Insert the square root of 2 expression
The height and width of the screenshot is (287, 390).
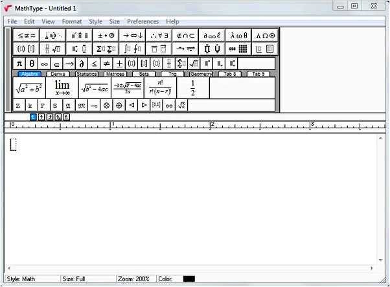(x=181, y=106)
